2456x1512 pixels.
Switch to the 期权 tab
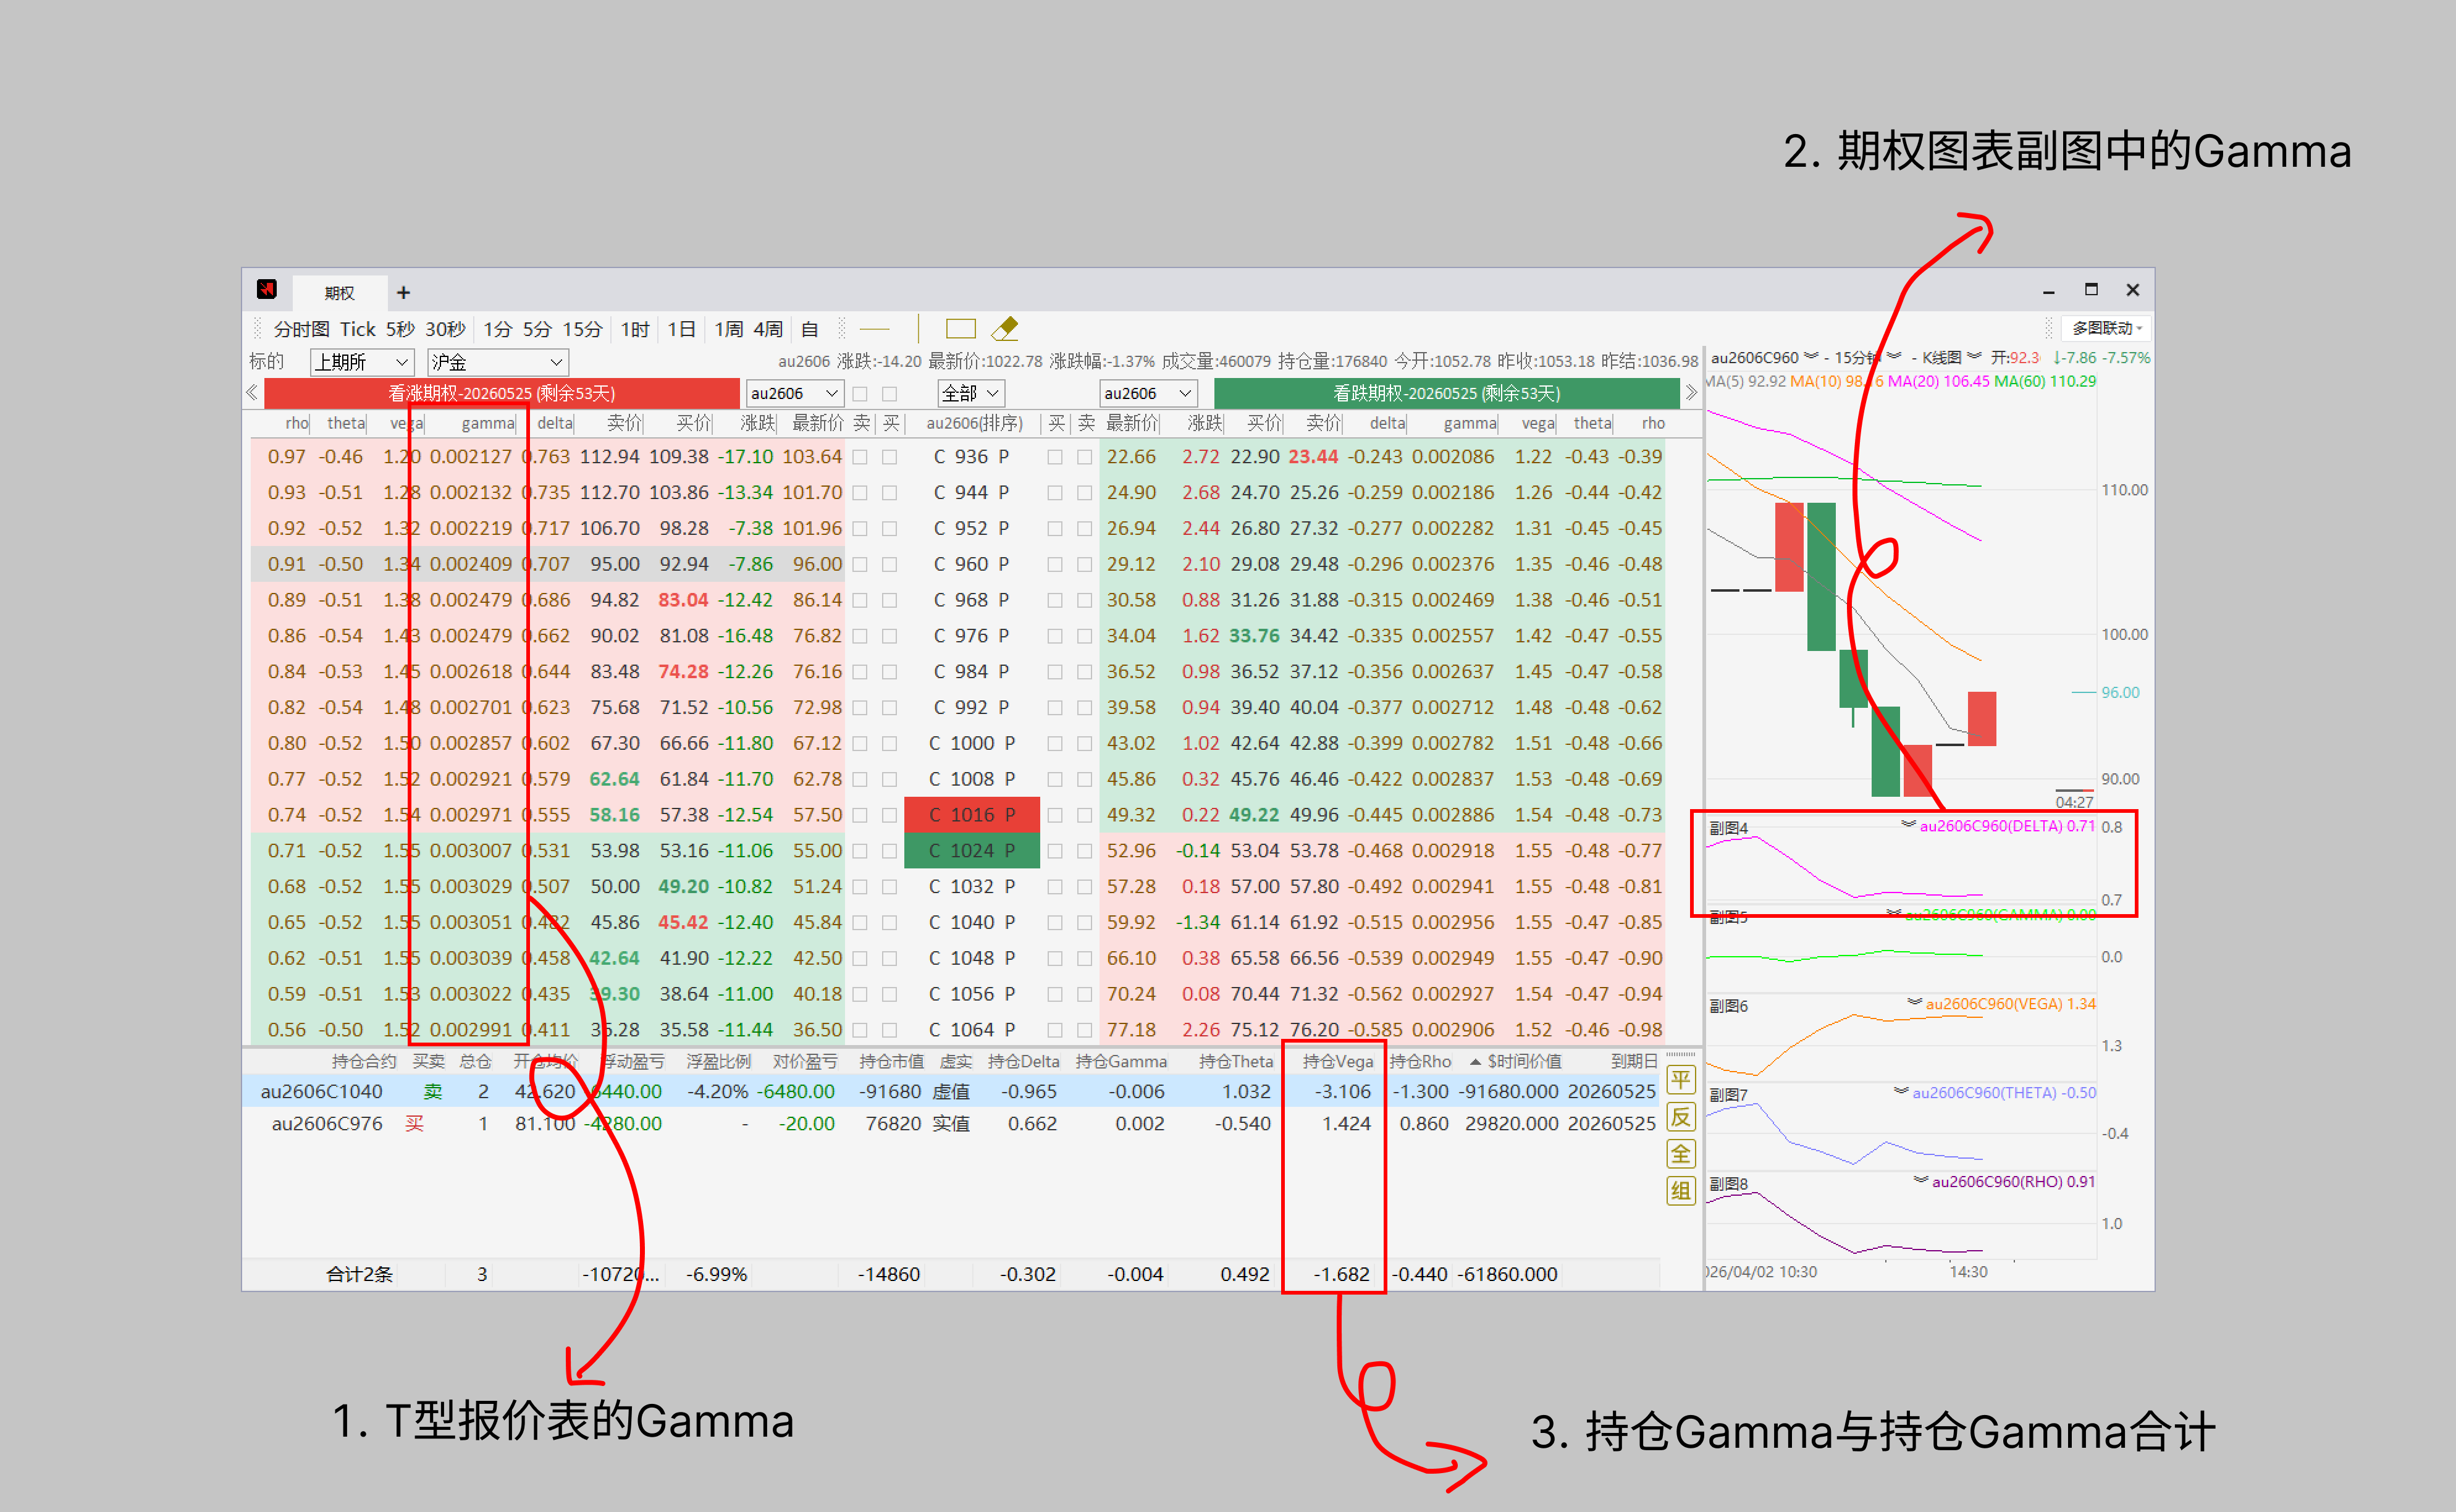tap(338, 292)
